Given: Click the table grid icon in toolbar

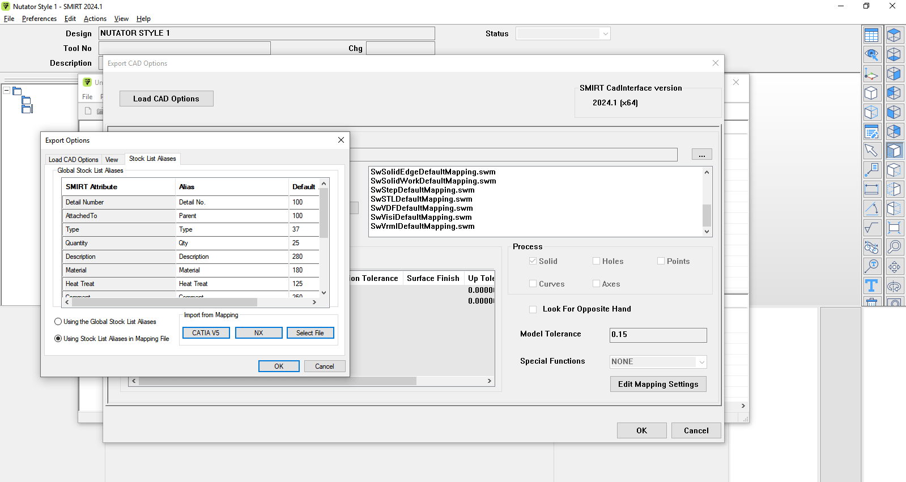Looking at the screenshot, I should [x=871, y=36].
